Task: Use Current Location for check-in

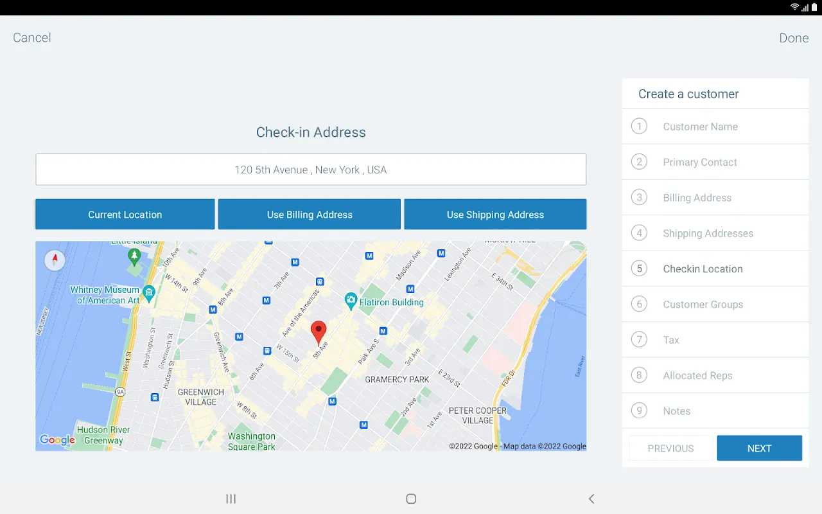Action: click(x=125, y=215)
